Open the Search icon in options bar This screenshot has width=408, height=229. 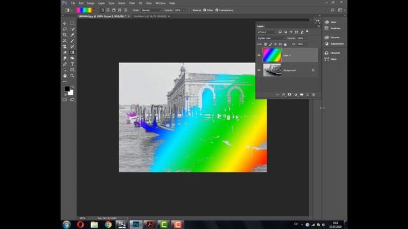click(332, 10)
